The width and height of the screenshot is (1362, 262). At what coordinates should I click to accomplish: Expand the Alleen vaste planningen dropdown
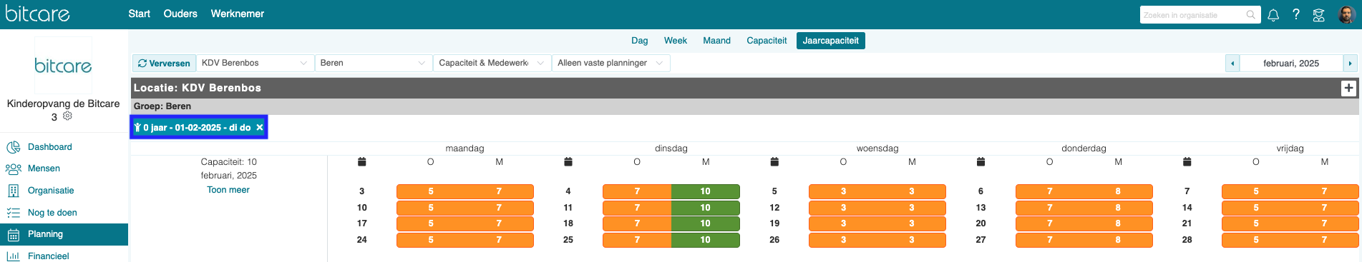(611, 63)
